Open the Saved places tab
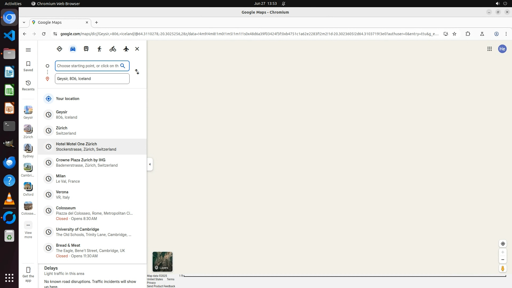Image resolution: width=512 pixels, height=288 pixels. [28, 66]
